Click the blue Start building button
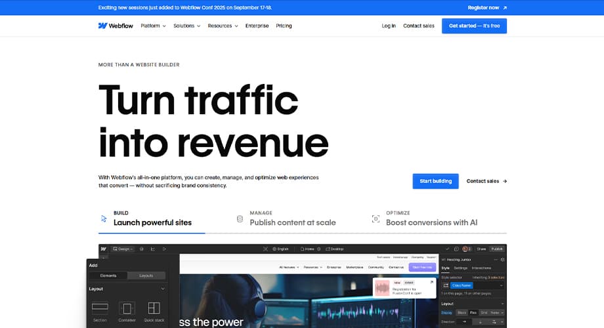This screenshot has width=604, height=328. click(x=435, y=181)
